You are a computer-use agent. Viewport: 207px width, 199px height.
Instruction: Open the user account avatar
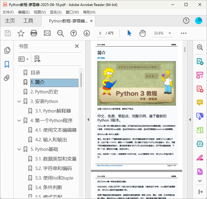(199, 21)
